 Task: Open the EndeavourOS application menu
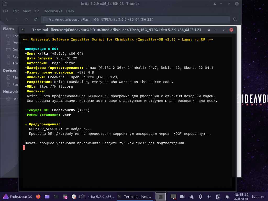(x=18, y=197)
